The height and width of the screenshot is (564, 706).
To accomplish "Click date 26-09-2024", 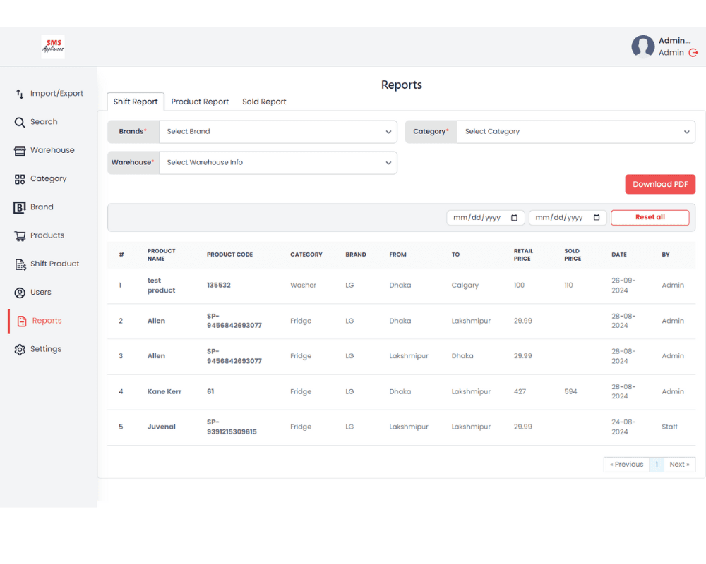I will coord(623,286).
